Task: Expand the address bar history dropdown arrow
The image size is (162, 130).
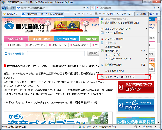Action: [84, 8]
